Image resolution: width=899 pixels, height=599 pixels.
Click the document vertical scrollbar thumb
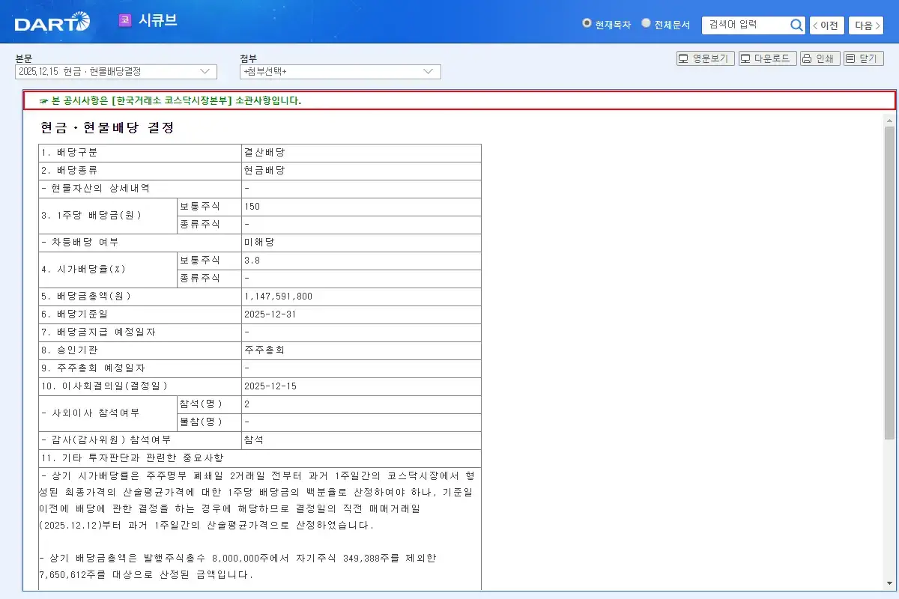tap(889, 282)
